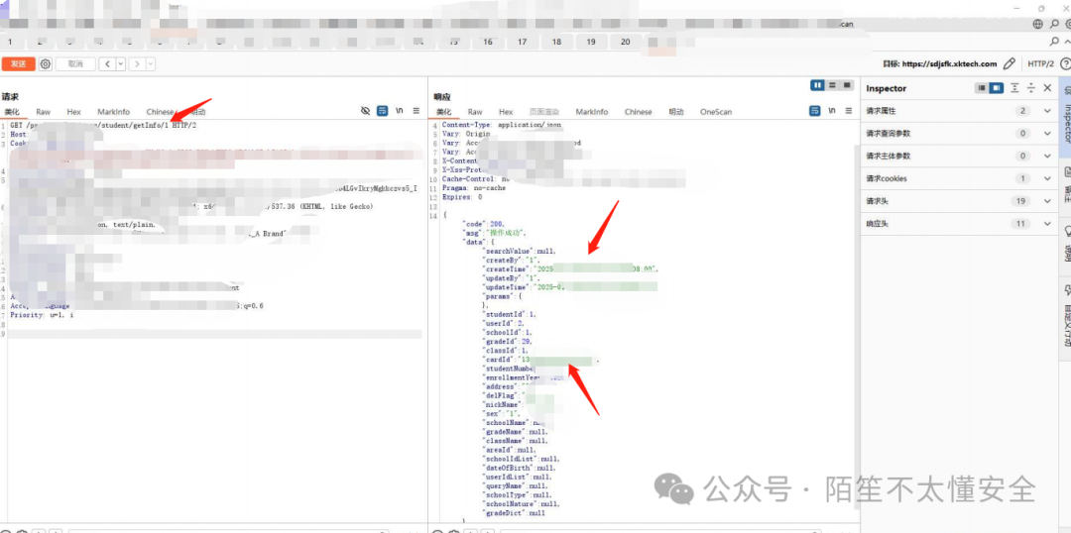Open the response OneScan tab
Image resolution: width=1071 pixels, height=533 pixels.
716,112
